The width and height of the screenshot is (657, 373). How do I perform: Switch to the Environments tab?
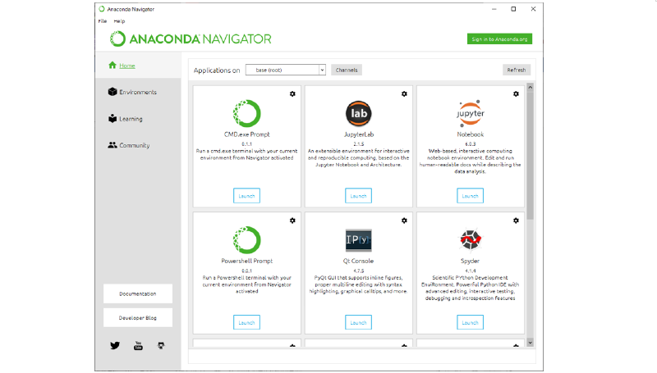pyautogui.click(x=137, y=92)
